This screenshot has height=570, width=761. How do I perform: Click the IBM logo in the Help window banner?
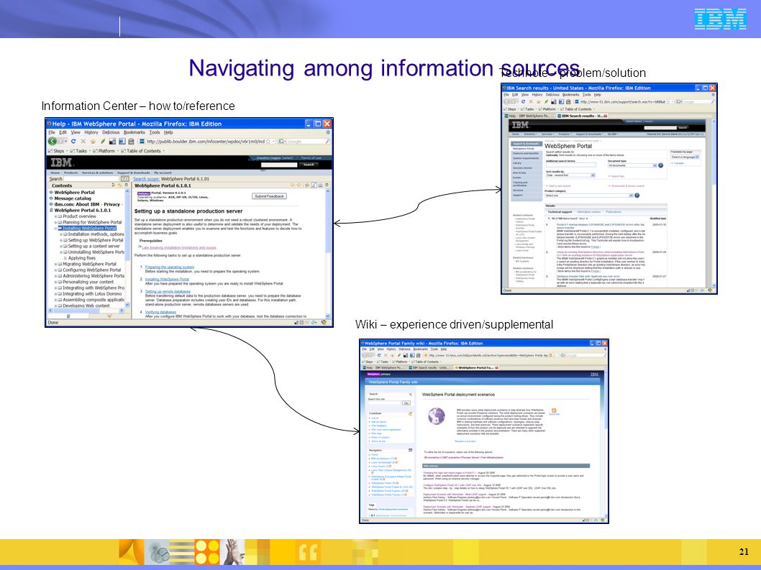click(x=62, y=162)
